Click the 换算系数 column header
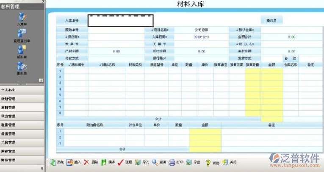The height and width of the screenshot is (172, 324). coord(237,65)
